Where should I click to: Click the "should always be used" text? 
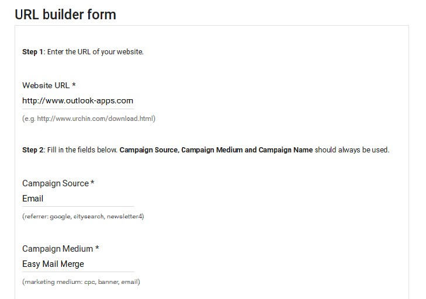tap(352, 150)
